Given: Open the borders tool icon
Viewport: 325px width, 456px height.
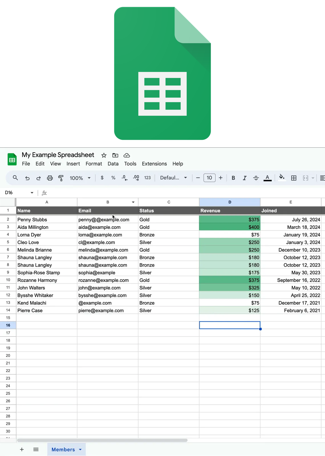Looking at the screenshot, I should click(294, 178).
